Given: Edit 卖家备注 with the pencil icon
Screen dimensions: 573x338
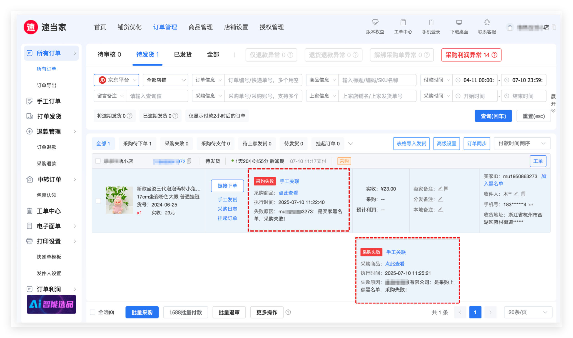Looking at the screenshot, I should (440, 189).
